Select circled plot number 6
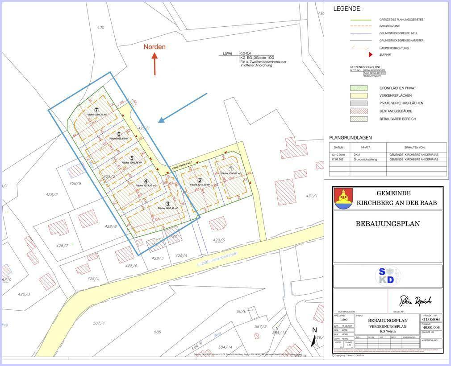The image size is (451, 366). pos(119,134)
